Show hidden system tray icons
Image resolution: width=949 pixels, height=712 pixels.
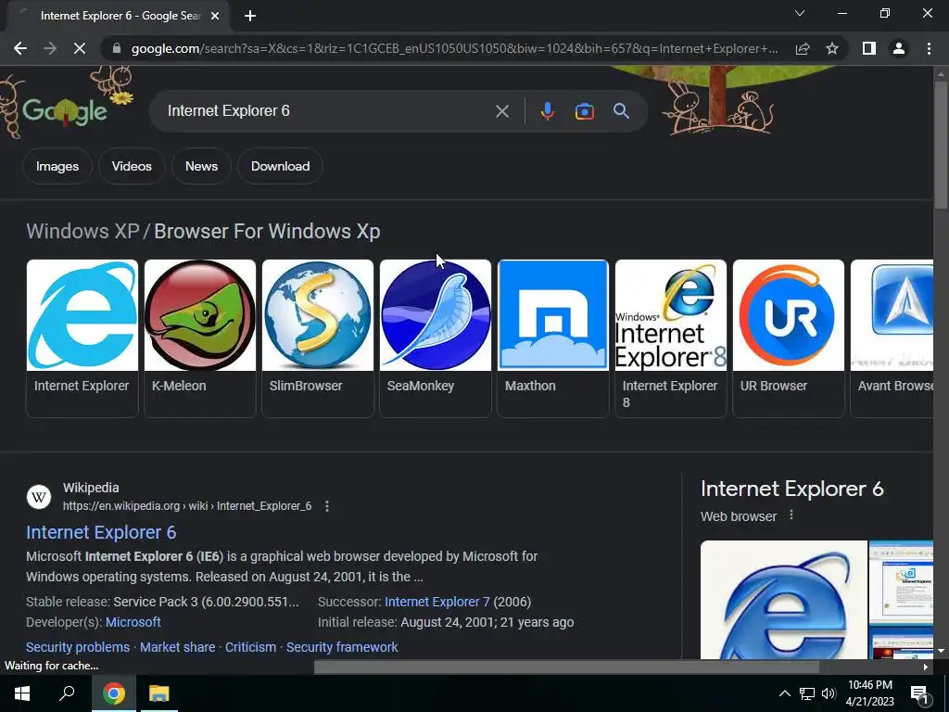pos(784,693)
